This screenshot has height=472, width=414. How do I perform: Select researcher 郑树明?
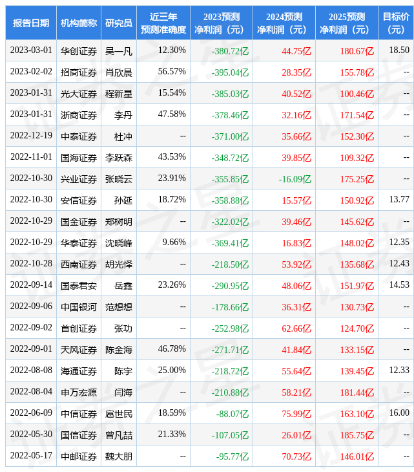tap(119, 222)
